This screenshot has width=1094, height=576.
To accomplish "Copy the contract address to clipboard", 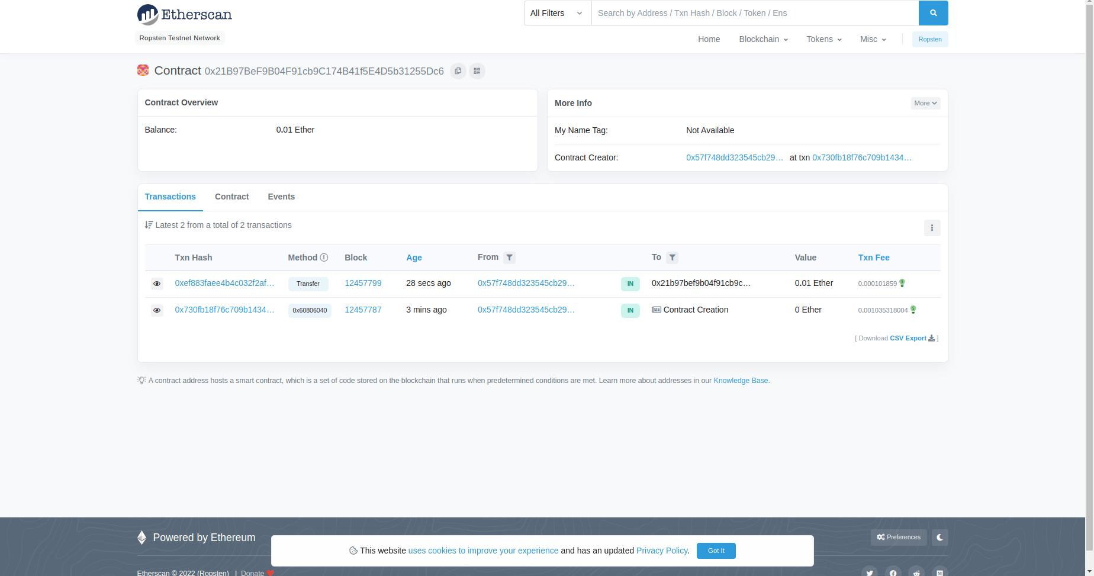I will (x=458, y=71).
